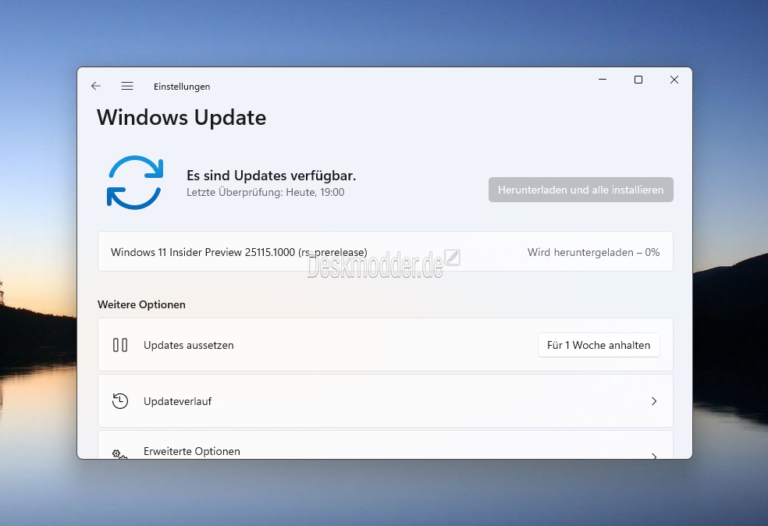Open the Updateverlauf entry
The height and width of the screenshot is (526, 768).
click(x=386, y=401)
